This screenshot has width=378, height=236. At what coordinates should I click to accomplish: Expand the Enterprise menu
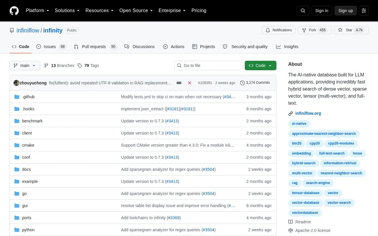click(172, 11)
